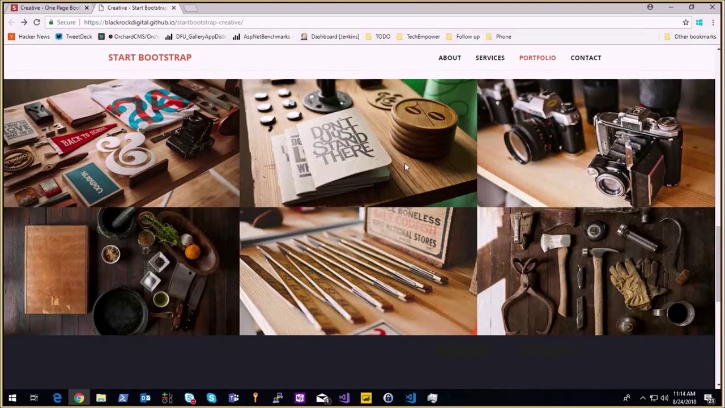Open PowerShell from the taskbar

123,398
